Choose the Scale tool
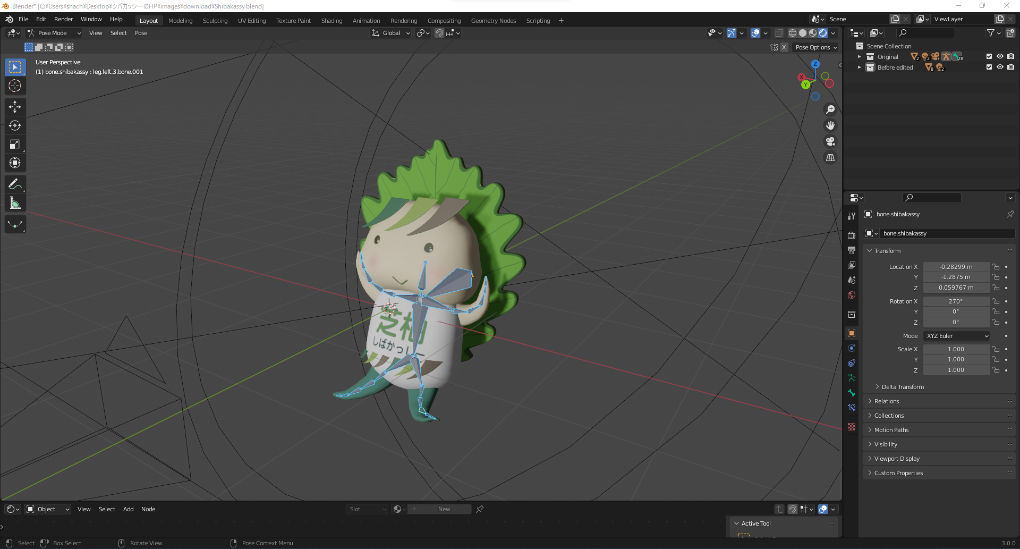1020x549 pixels. 15,145
